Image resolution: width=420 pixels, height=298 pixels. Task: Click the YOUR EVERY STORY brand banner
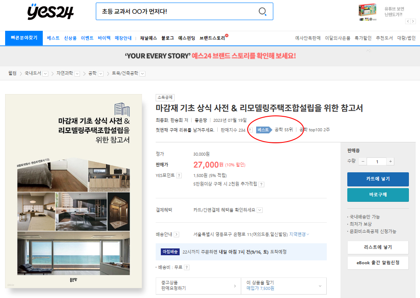pyautogui.click(x=210, y=56)
